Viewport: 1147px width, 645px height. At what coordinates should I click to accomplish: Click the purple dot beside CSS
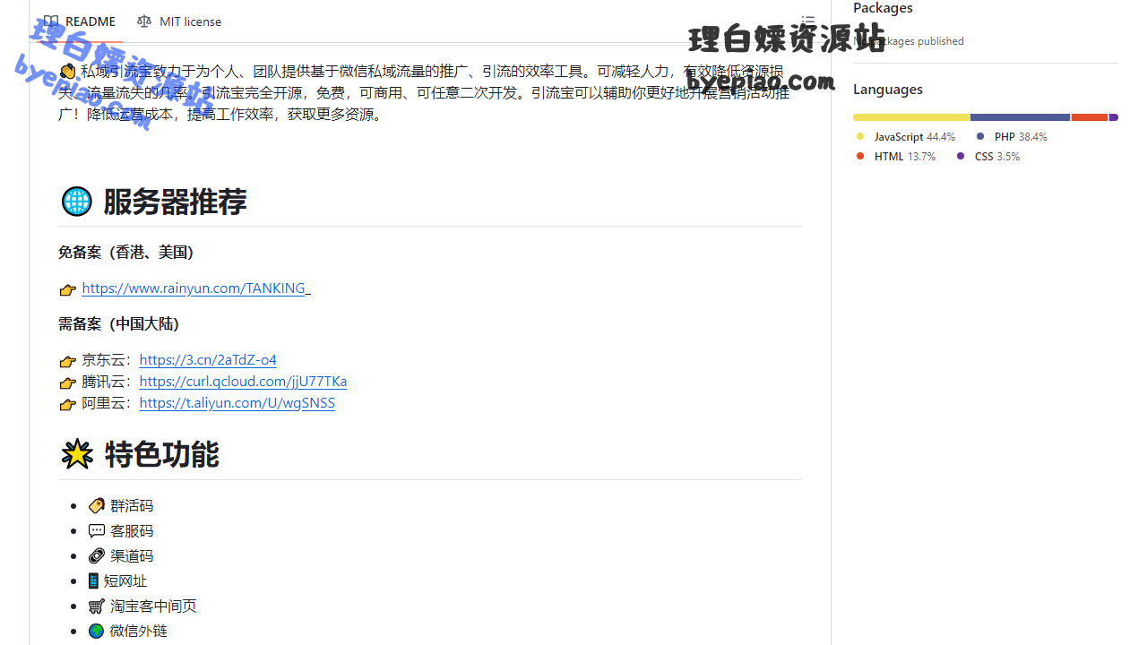[961, 157]
